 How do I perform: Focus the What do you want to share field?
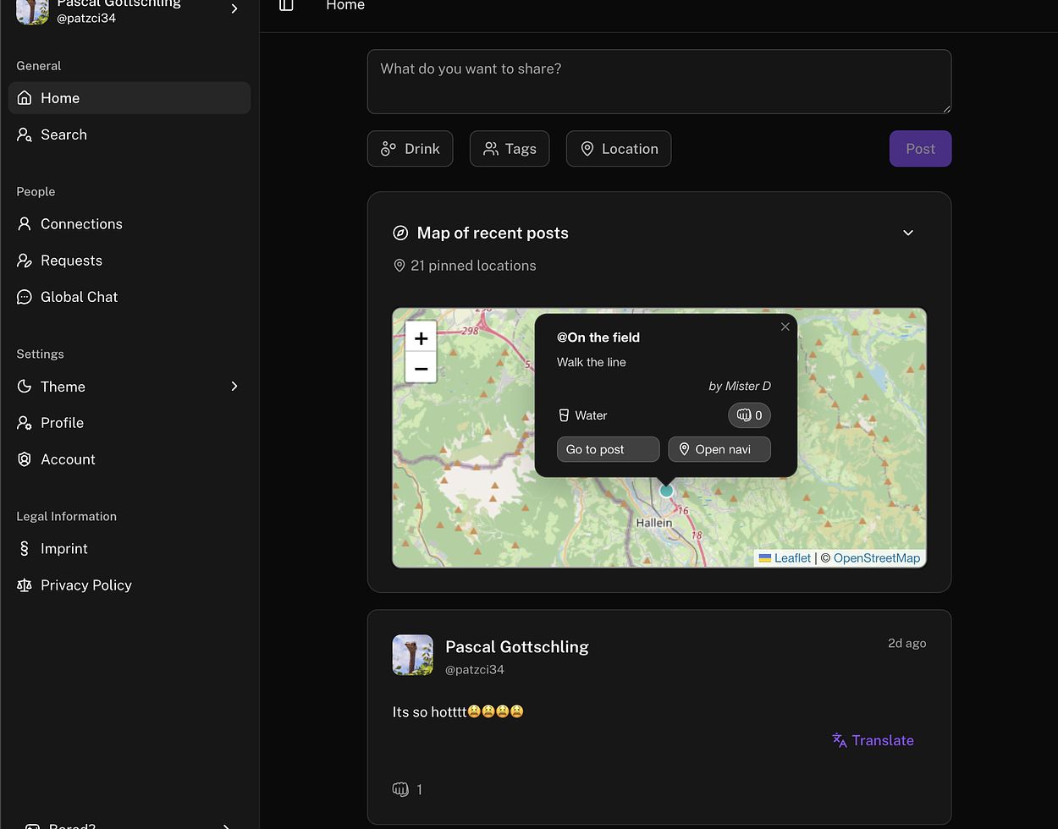tap(659, 81)
